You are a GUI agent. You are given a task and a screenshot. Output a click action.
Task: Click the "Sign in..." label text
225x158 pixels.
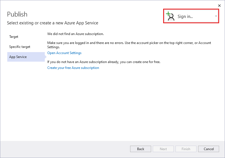pos(185,17)
